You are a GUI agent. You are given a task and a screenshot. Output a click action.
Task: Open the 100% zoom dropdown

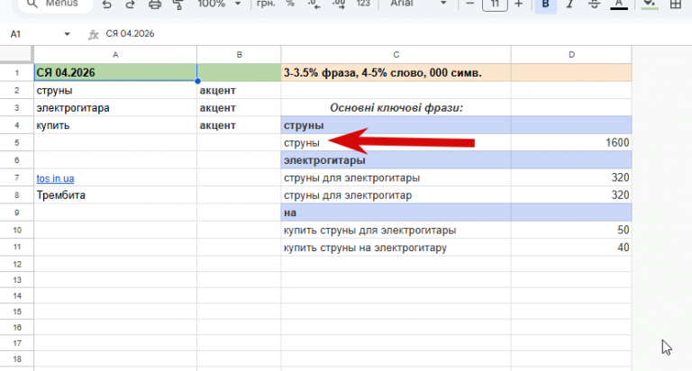[219, 4]
